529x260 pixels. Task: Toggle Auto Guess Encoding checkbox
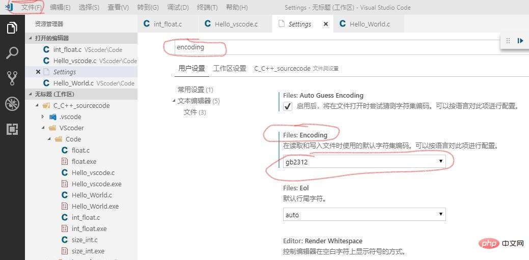click(x=288, y=106)
